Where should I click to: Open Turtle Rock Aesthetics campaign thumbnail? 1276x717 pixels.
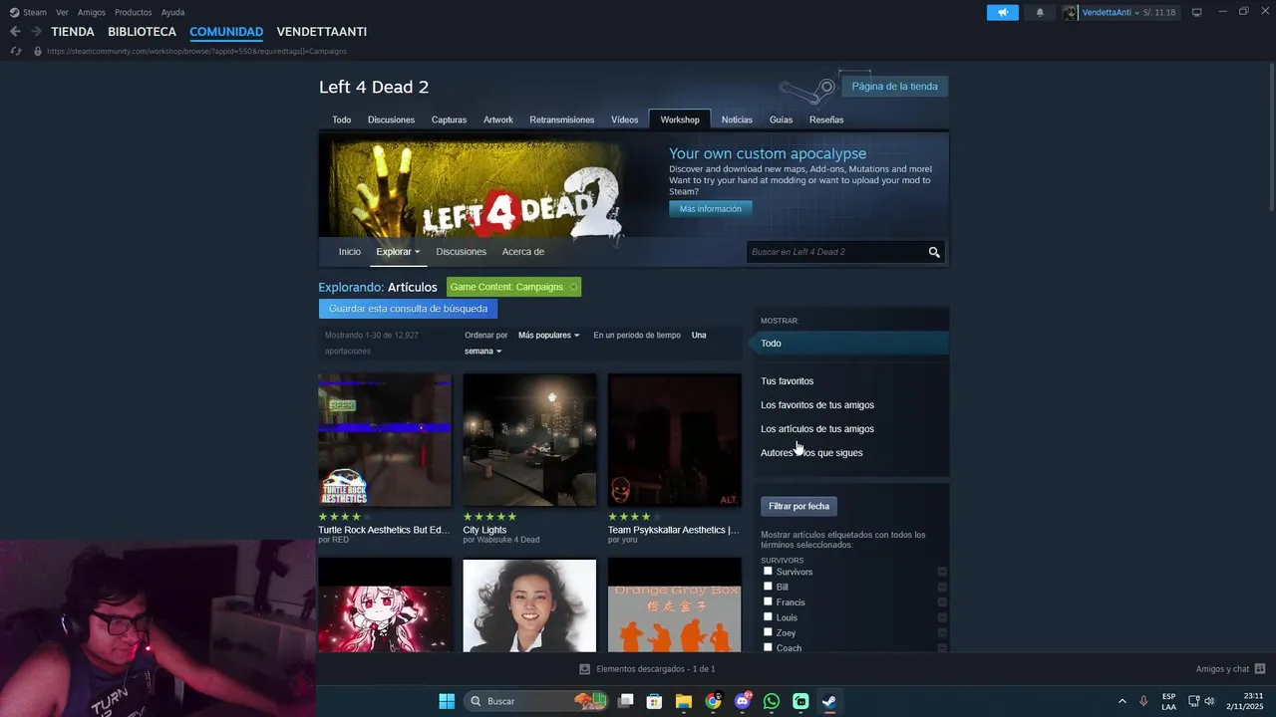coord(385,440)
